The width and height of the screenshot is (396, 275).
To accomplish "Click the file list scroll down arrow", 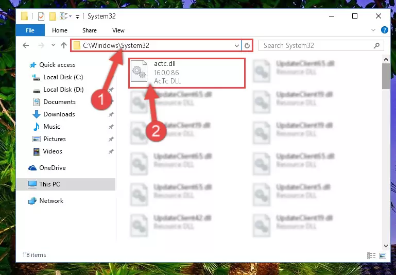I will (386, 246).
